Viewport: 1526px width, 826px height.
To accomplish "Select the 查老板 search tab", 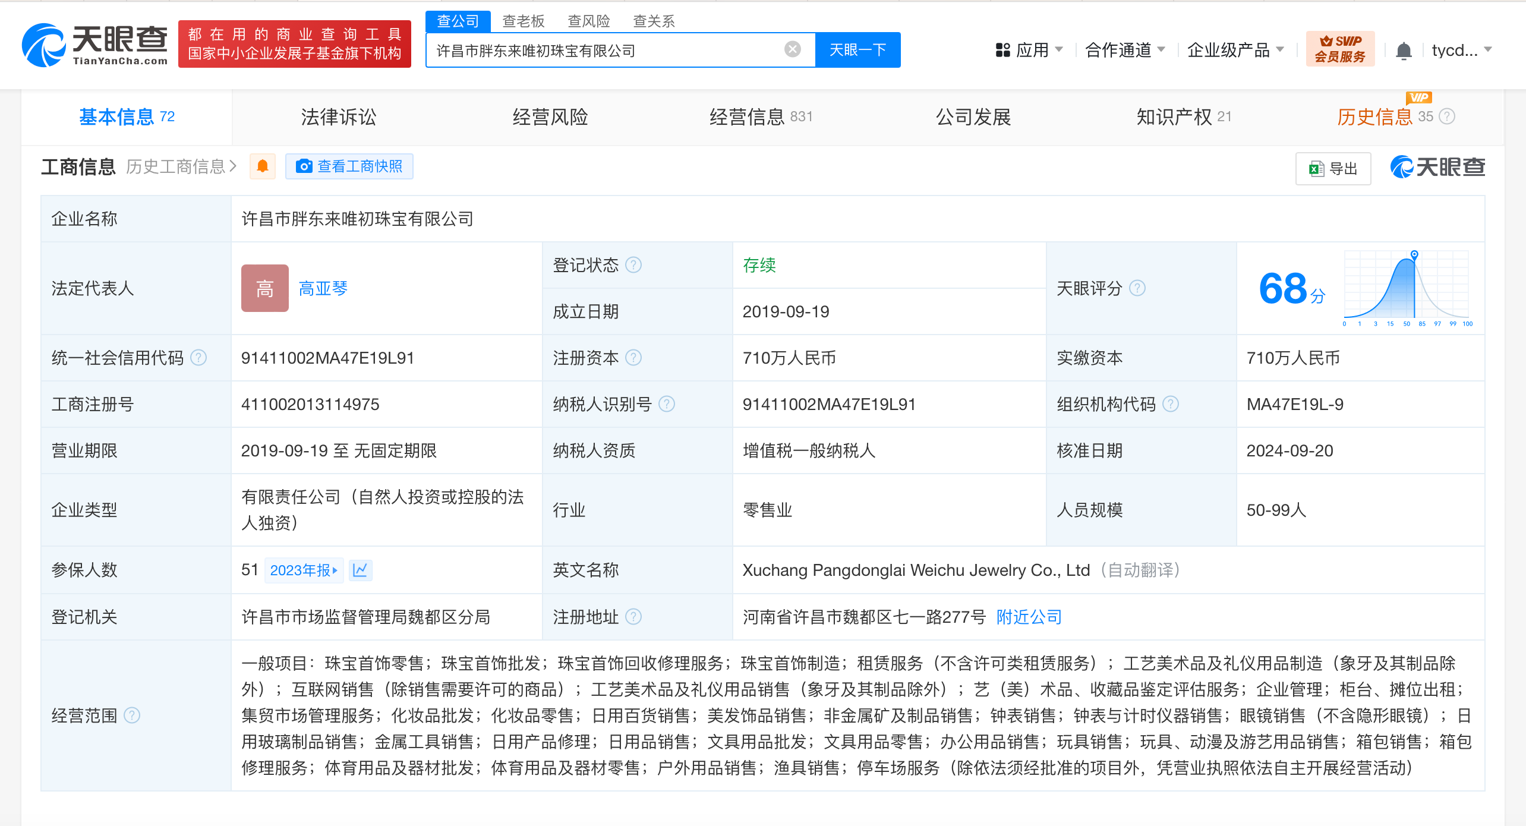I will 523,21.
